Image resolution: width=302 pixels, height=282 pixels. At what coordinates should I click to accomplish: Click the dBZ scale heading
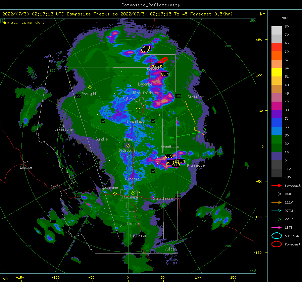(x=285, y=18)
